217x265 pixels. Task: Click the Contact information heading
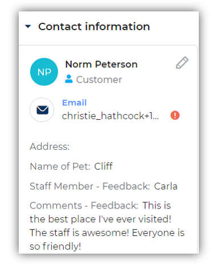(x=94, y=26)
